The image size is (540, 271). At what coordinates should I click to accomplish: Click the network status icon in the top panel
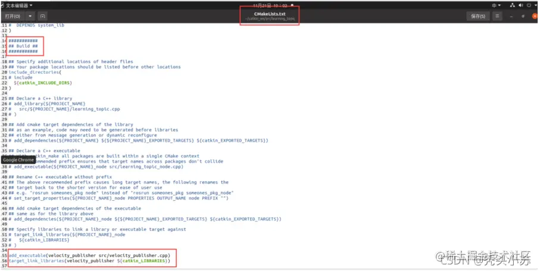click(x=513, y=5)
